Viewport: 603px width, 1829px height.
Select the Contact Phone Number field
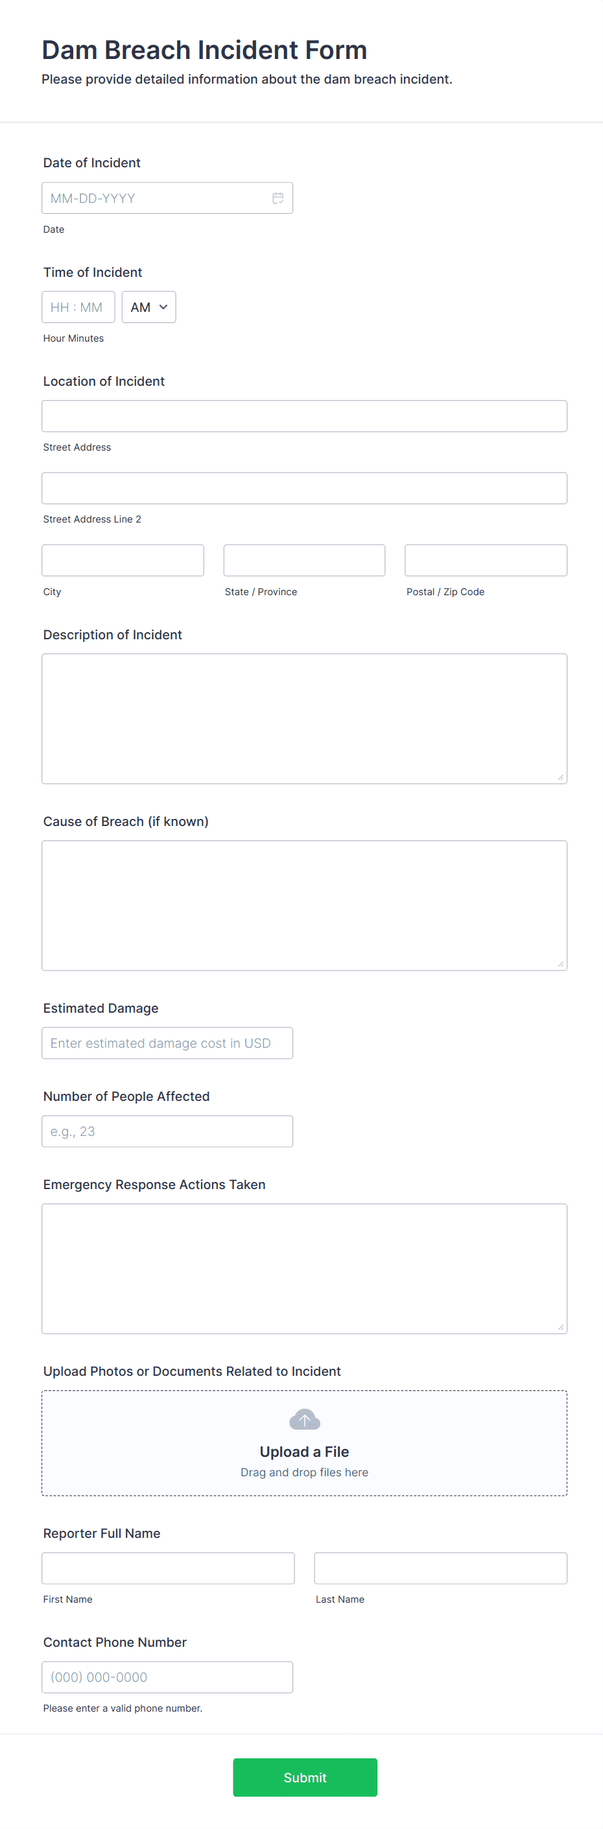167,1677
